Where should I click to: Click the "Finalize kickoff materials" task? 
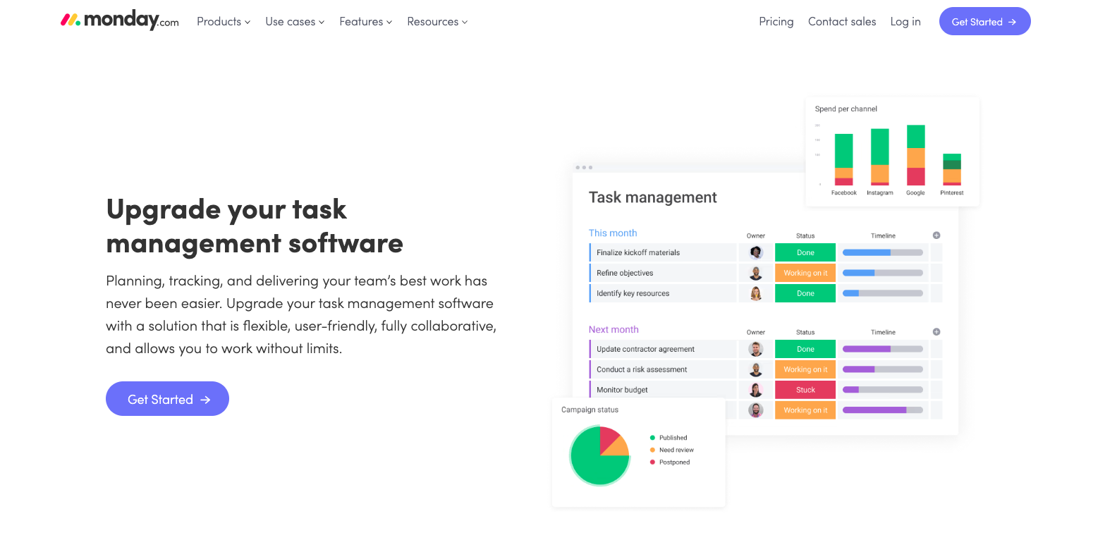pos(638,252)
